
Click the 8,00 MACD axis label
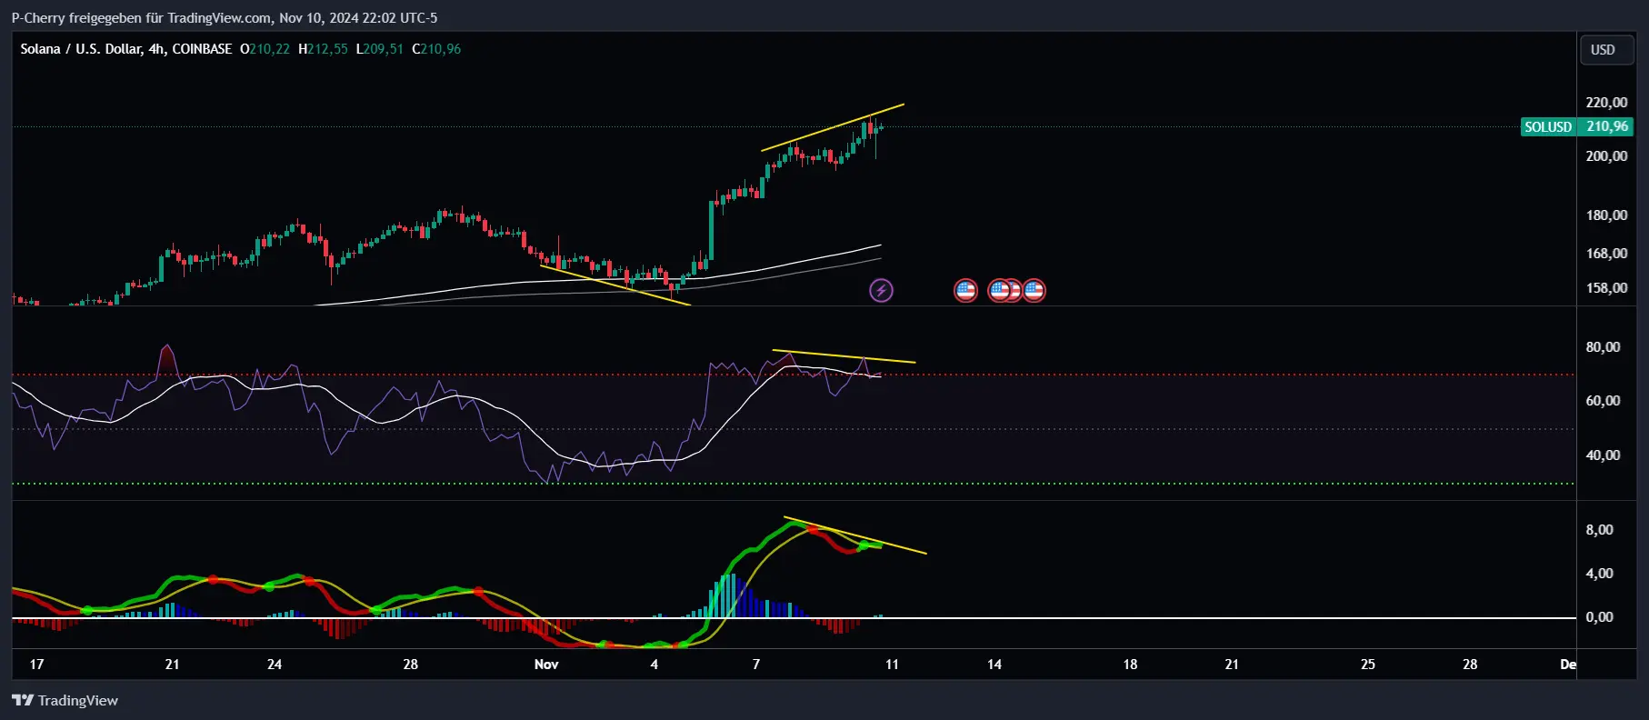(x=1599, y=530)
